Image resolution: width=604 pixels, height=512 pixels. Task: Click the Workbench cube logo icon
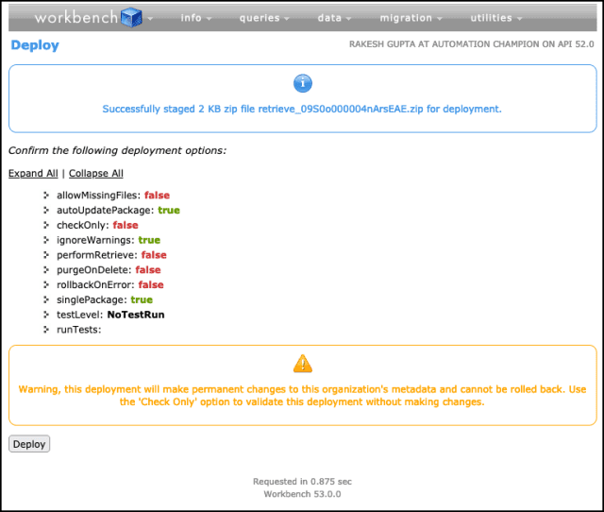131,18
